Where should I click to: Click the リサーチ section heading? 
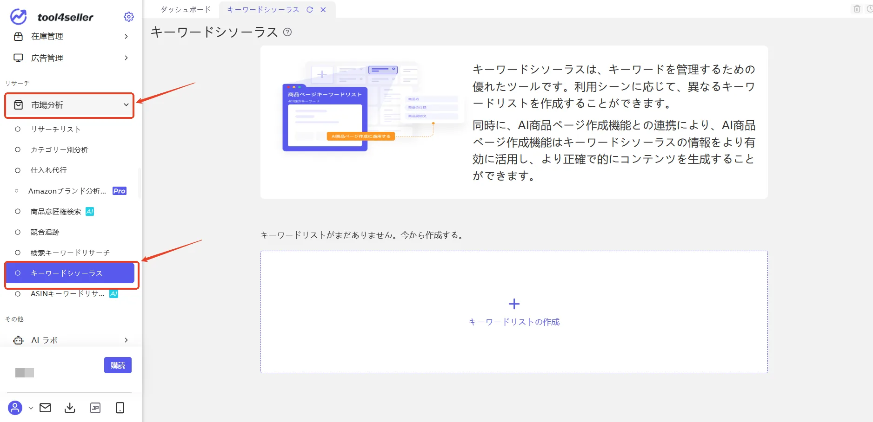17,83
